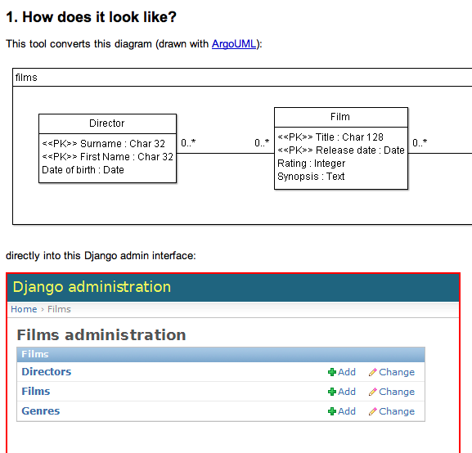Open the Films model link
Screen dimensions: 472x453
coord(35,392)
